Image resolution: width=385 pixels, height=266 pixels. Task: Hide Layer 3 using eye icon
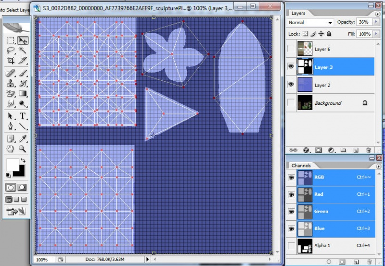click(291, 67)
